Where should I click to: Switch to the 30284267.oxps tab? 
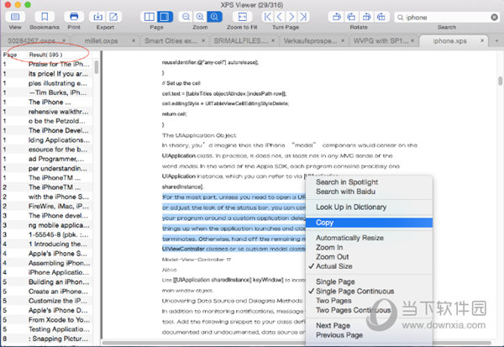coord(32,41)
